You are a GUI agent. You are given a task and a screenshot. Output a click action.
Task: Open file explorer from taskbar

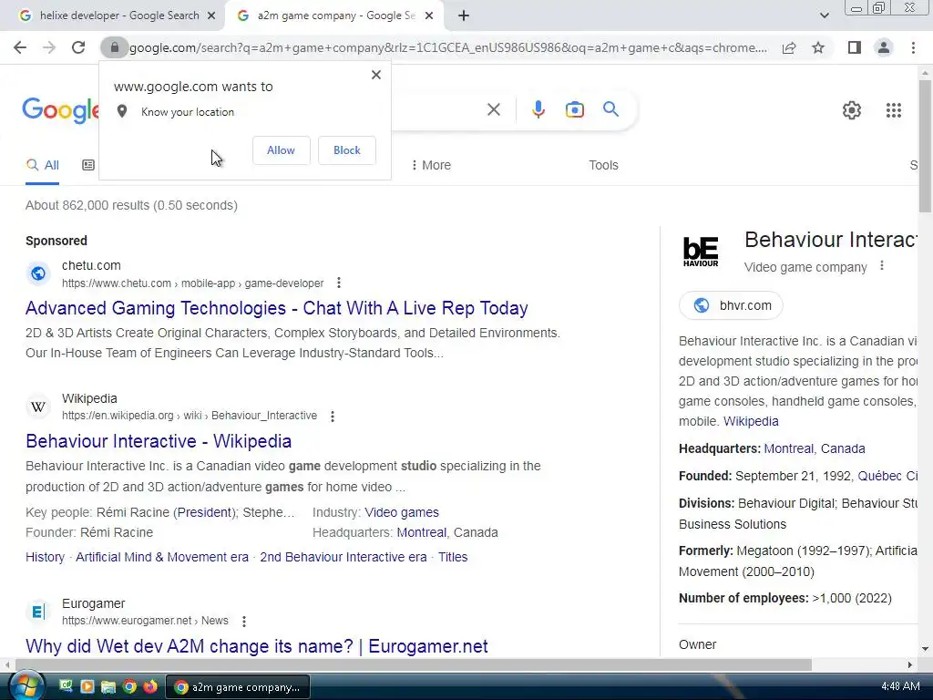point(108,686)
